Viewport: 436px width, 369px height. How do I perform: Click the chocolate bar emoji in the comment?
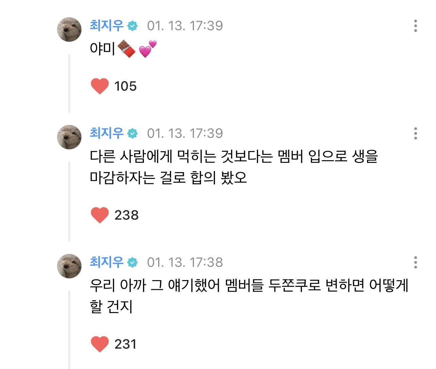pyautogui.click(x=126, y=49)
